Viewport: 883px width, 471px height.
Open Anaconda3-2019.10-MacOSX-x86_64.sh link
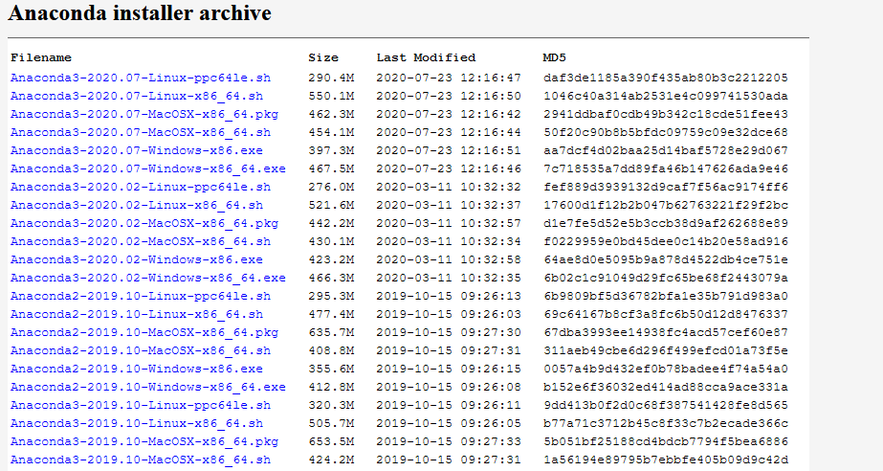click(141, 460)
